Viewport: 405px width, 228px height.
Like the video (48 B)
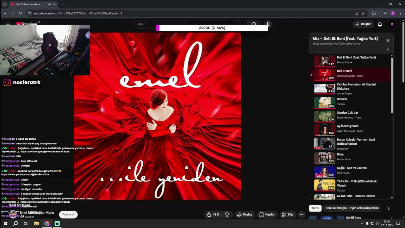[213, 214]
